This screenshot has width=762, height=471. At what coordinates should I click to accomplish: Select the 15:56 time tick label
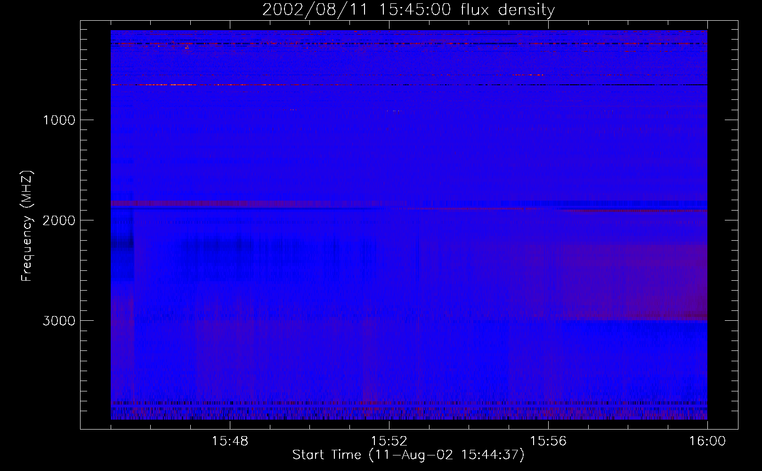548,441
